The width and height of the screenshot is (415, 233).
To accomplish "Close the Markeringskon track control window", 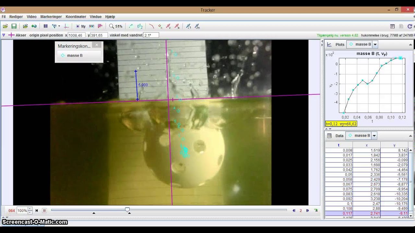I will [x=97, y=45].
